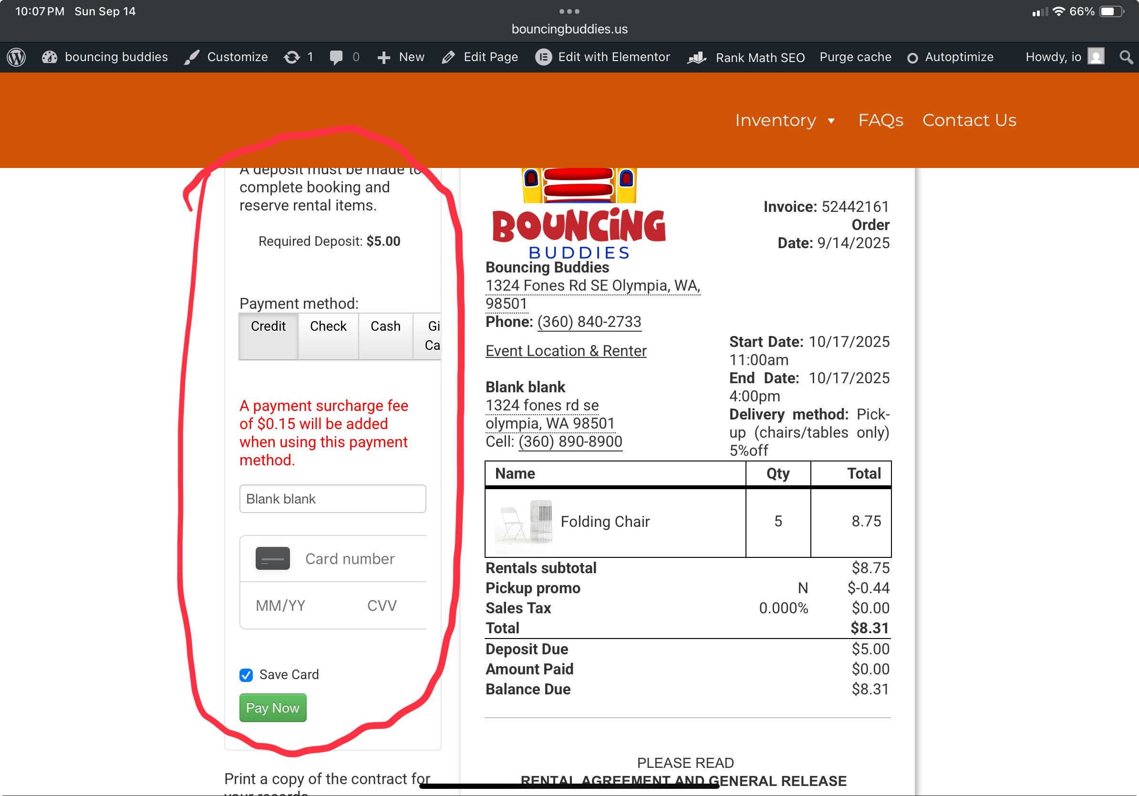
Task: Open renter address 1324 fones rd se
Action: (550, 414)
